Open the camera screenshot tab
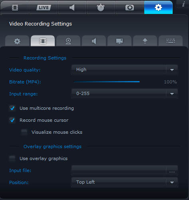This screenshot has height=200, width=189. pyautogui.click(x=129, y=8)
